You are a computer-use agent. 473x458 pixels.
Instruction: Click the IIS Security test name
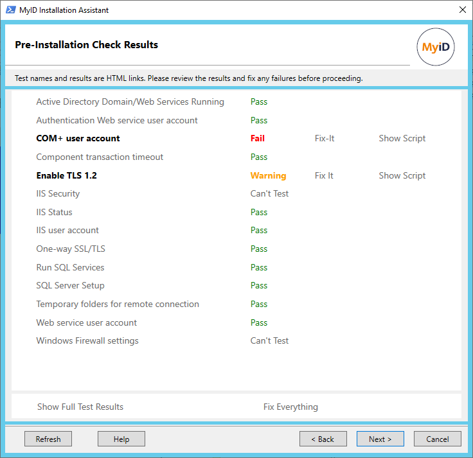pyautogui.click(x=58, y=193)
